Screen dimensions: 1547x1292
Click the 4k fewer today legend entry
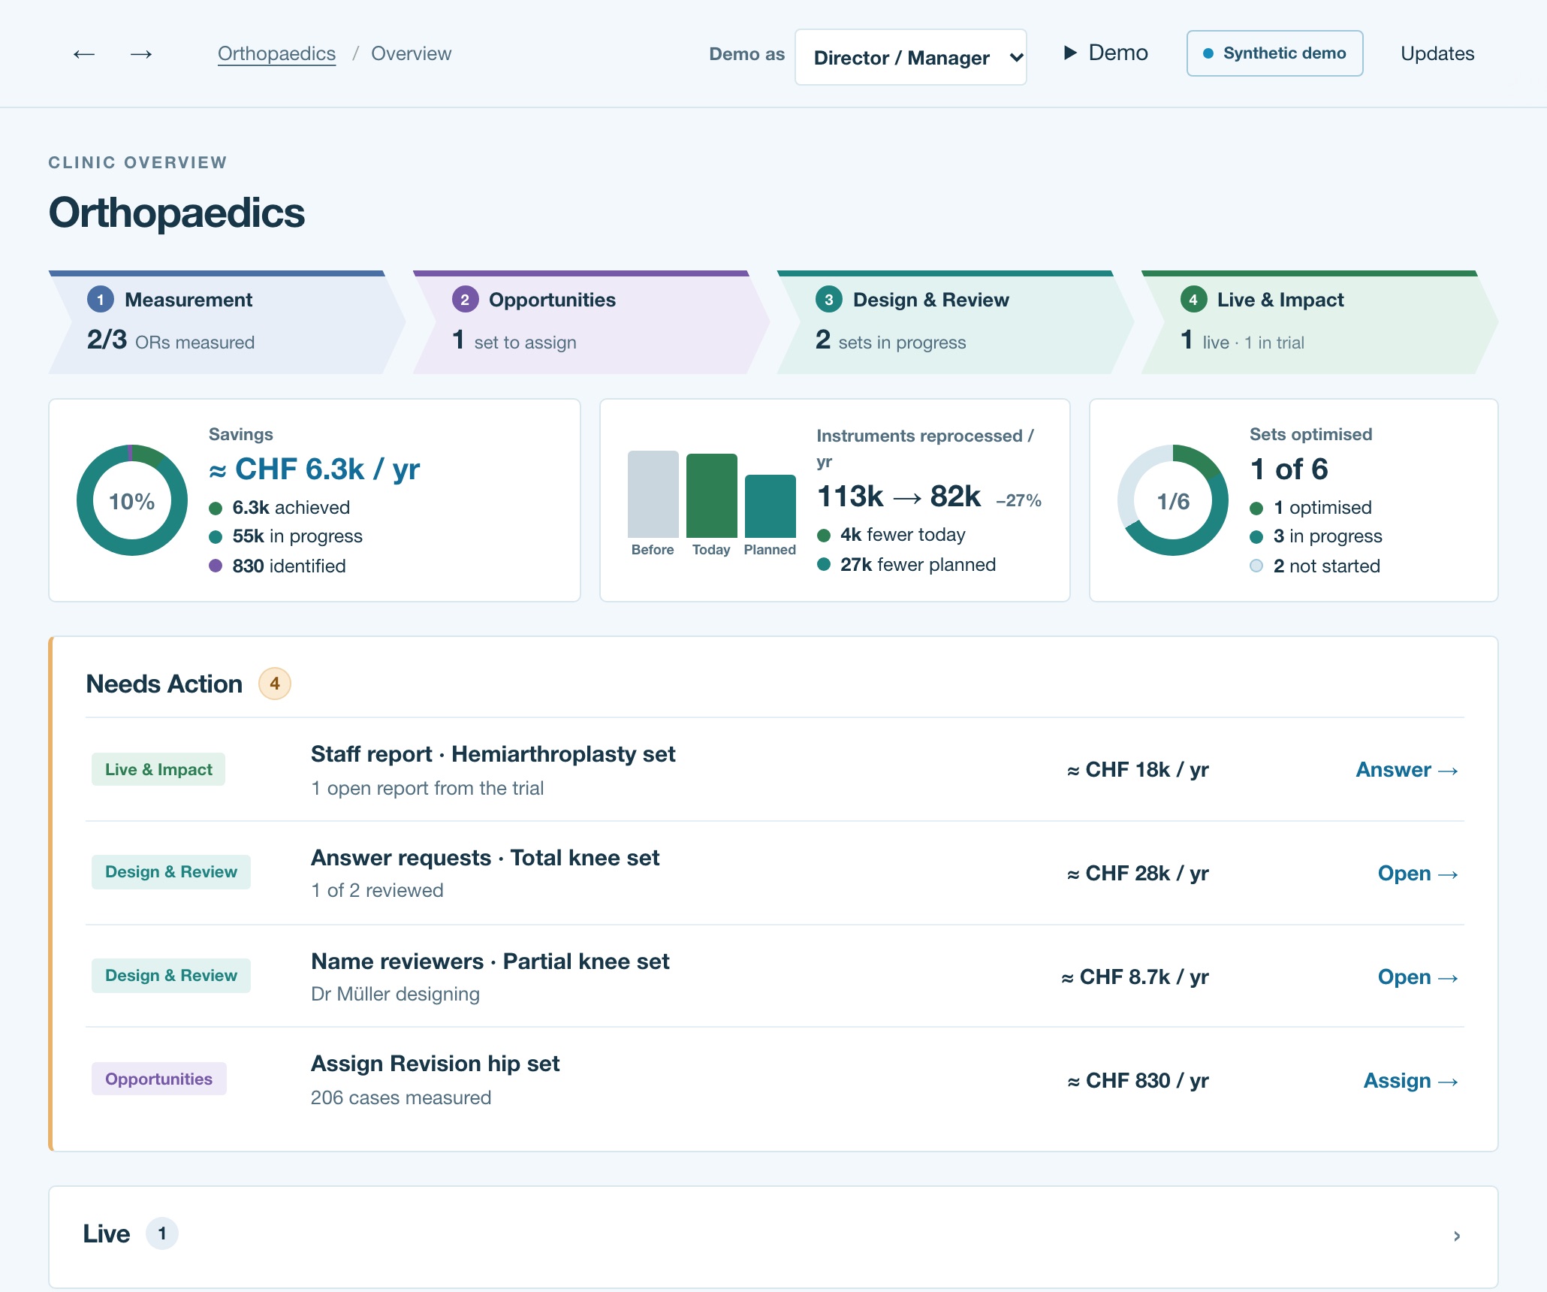(x=891, y=535)
